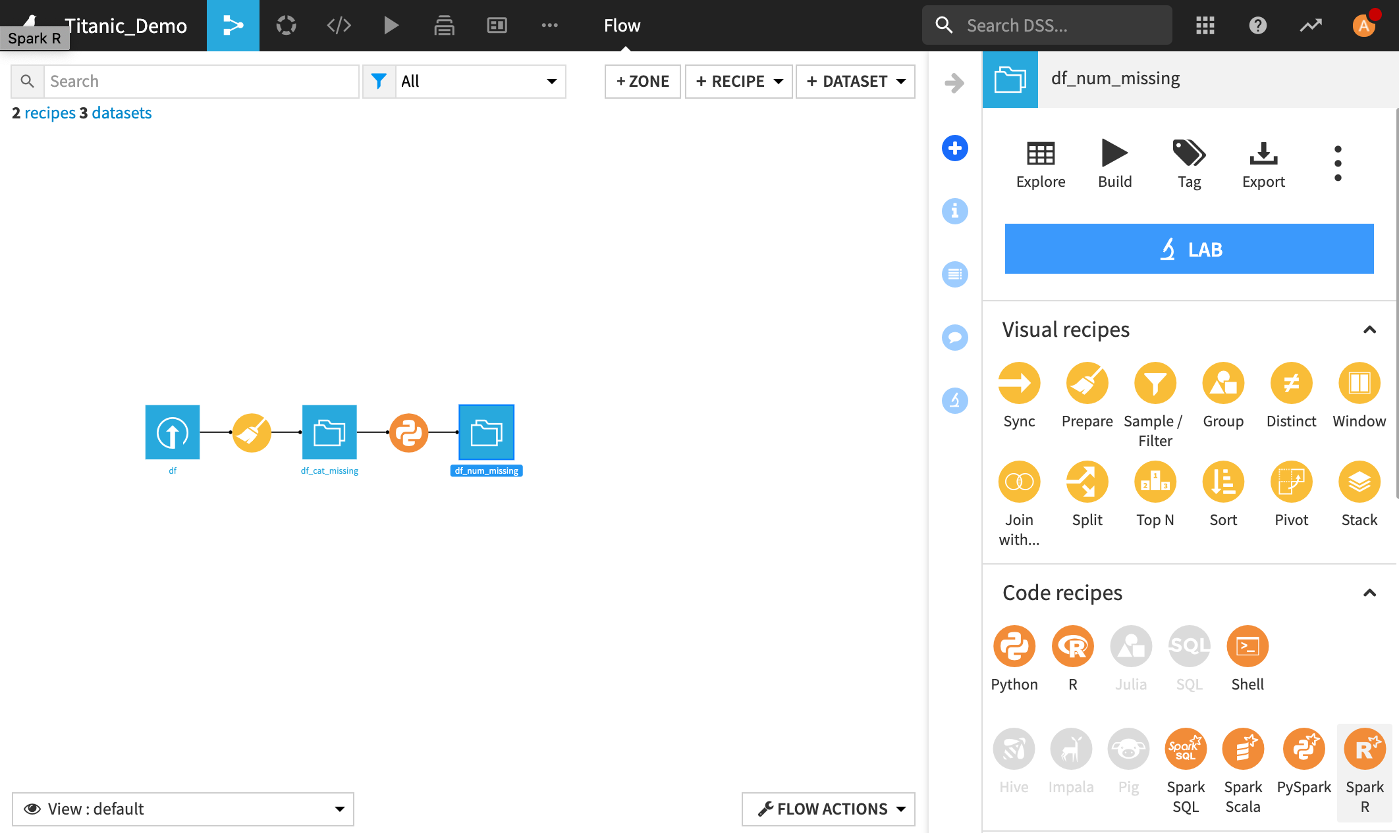This screenshot has width=1399, height=833.
Task: Open the Shell code recipe
Action: pyautogui.click(x=1247, y=647)
